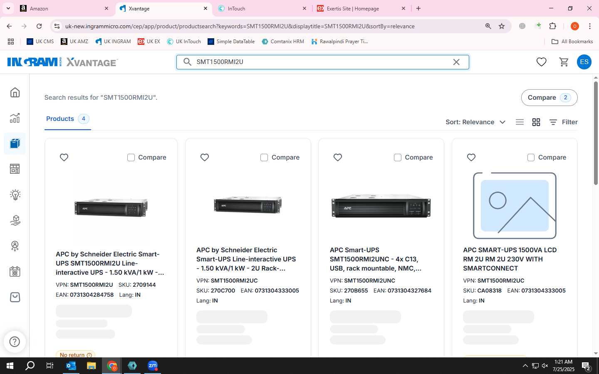Open Chrome extensions puzzle icon
This screenshot has width=599, height=374.
(553, 26)
